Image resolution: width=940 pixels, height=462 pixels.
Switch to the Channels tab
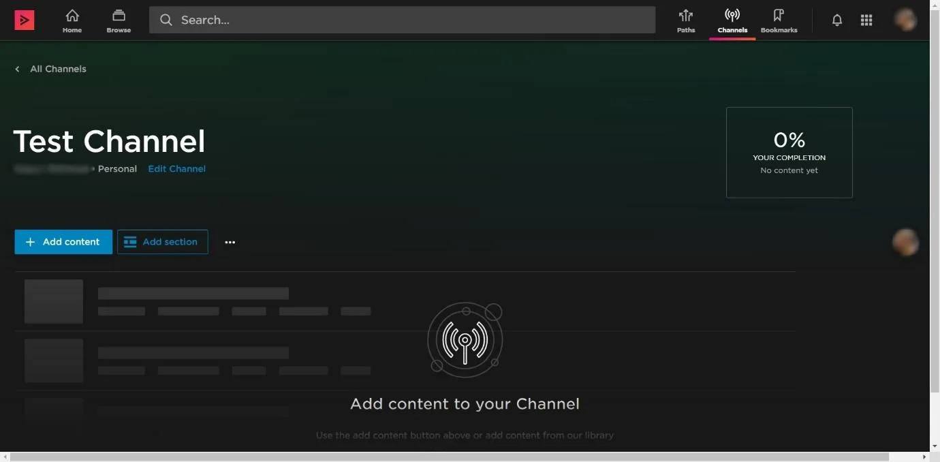click(x=732, y=20)
